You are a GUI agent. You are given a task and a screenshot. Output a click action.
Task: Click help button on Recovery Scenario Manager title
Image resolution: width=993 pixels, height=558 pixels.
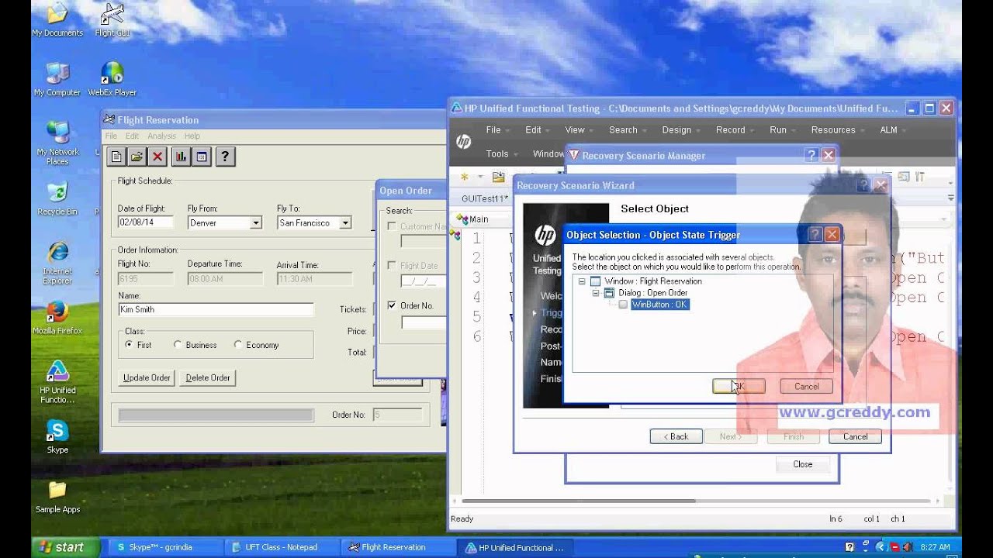[x=811, y=155]
